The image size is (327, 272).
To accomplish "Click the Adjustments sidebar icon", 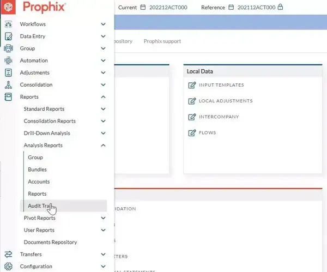I will tap(8, 72).
